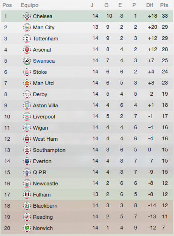Select the Liverpool badge icon
Viewport: 174px width, 236px height.
(27, 117)
